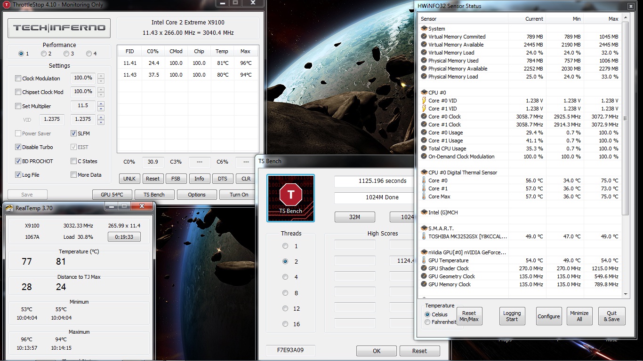Viewport: 643px width, 361px height.
Task: Click the CPU #0 sensor group icon
Action: click(x=424, y=93)
